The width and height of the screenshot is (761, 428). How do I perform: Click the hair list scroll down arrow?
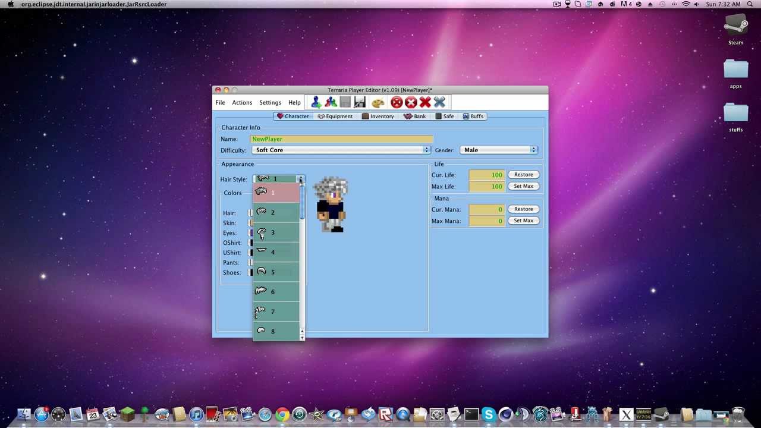pos(302,338)
